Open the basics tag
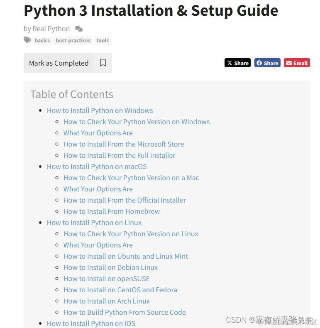320x328 pixels. (x=42, y=40)
